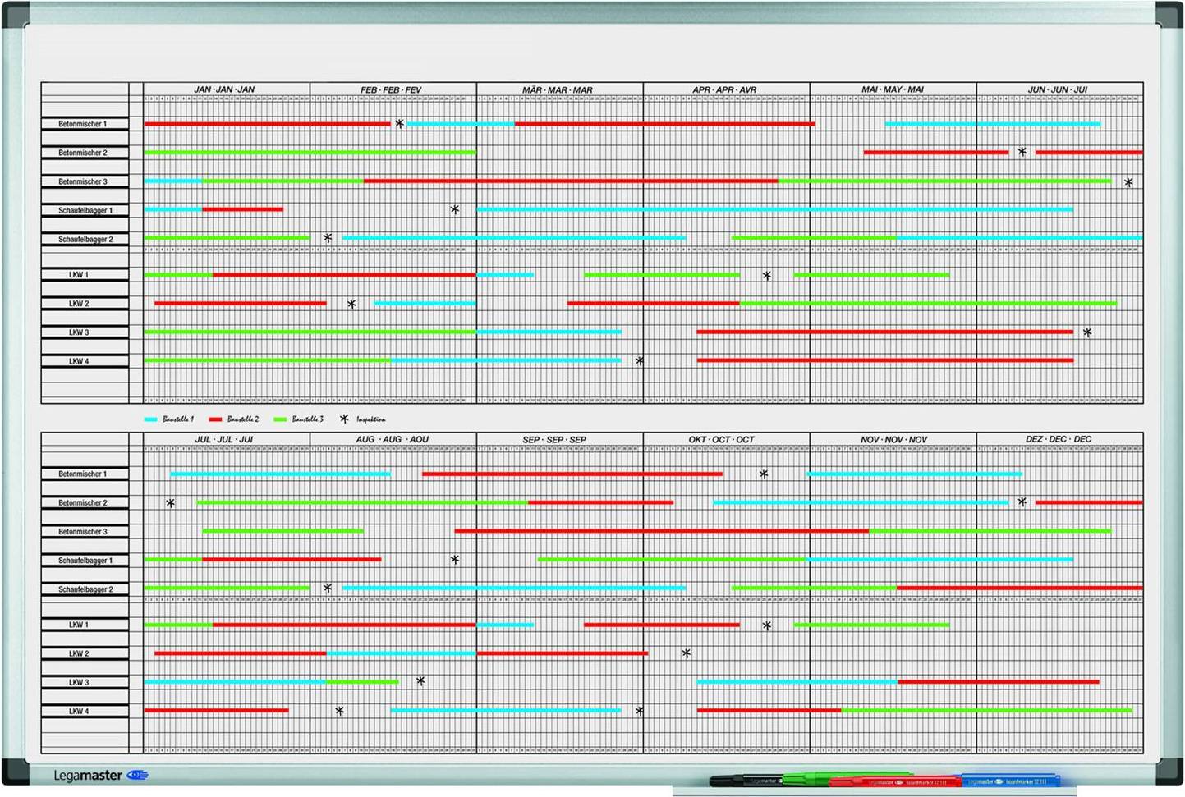This screenshot has width=1185, height=797.
Task: Click the June inspection asterisk on Betonmischer 2
Action: 1022,152
